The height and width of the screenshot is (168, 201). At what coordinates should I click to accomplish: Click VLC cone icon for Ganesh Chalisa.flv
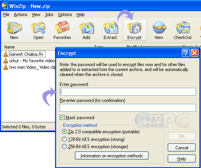coord(5,54)
